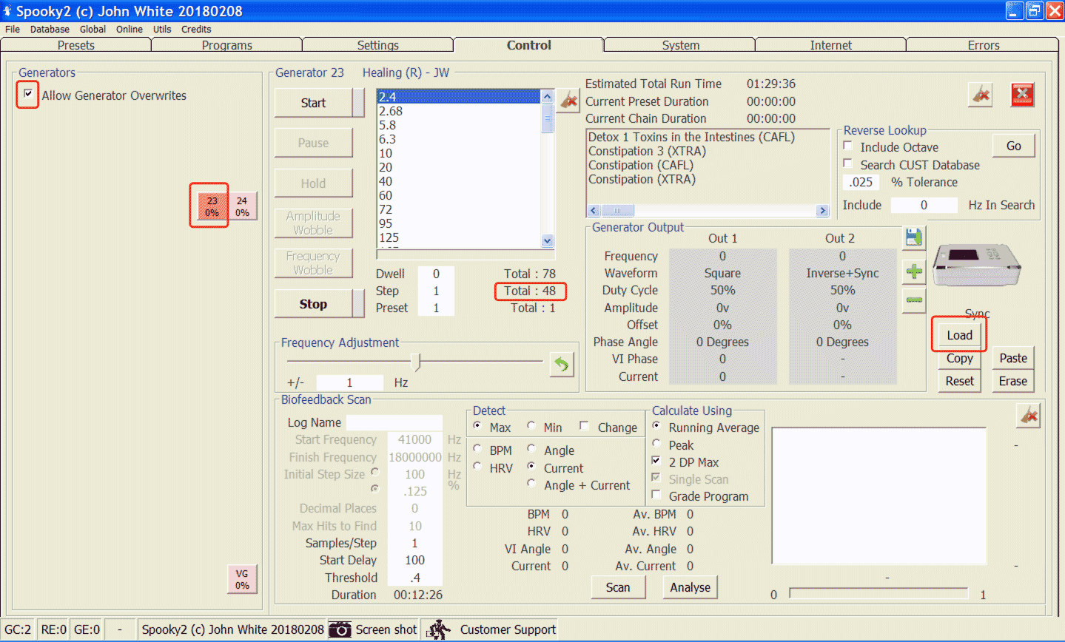Select Peak calculation option
The height and width of the screenshot is (642, 1065).
[x=656, y=444]
